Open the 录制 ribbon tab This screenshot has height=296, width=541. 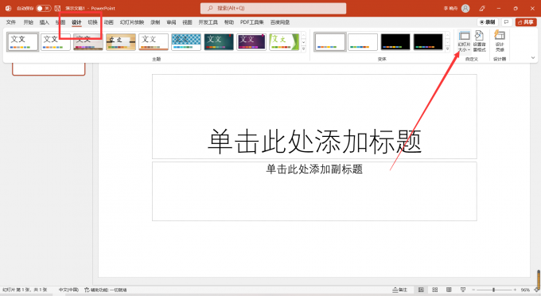(x=155, y=22)
